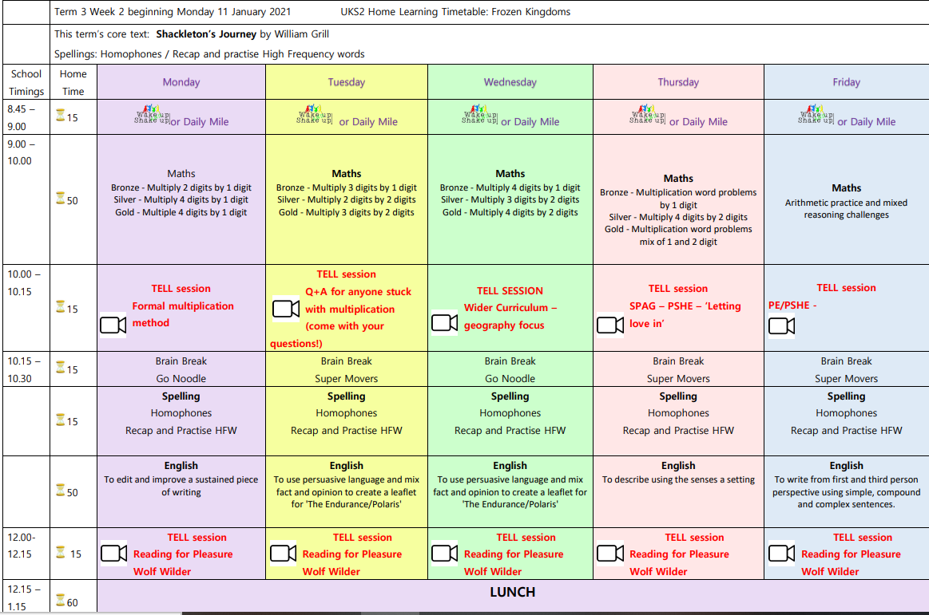Select the Thursday column header
929x615 pixels.
[x=678, y=82]
